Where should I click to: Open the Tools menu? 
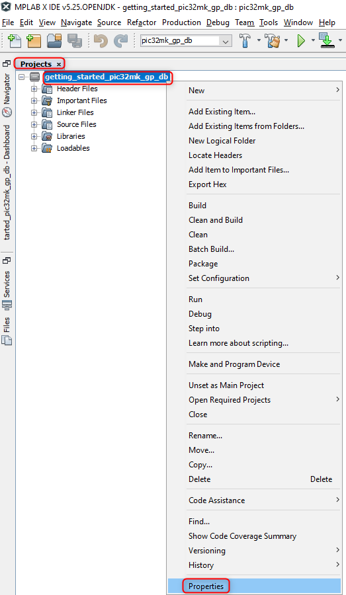269,22
